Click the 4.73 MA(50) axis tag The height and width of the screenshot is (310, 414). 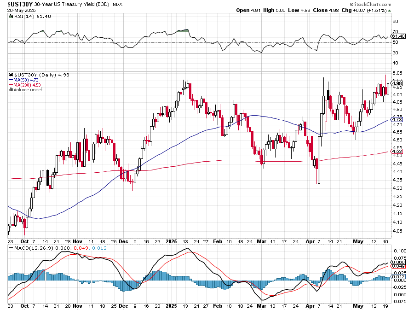click(x=397, y=120)
